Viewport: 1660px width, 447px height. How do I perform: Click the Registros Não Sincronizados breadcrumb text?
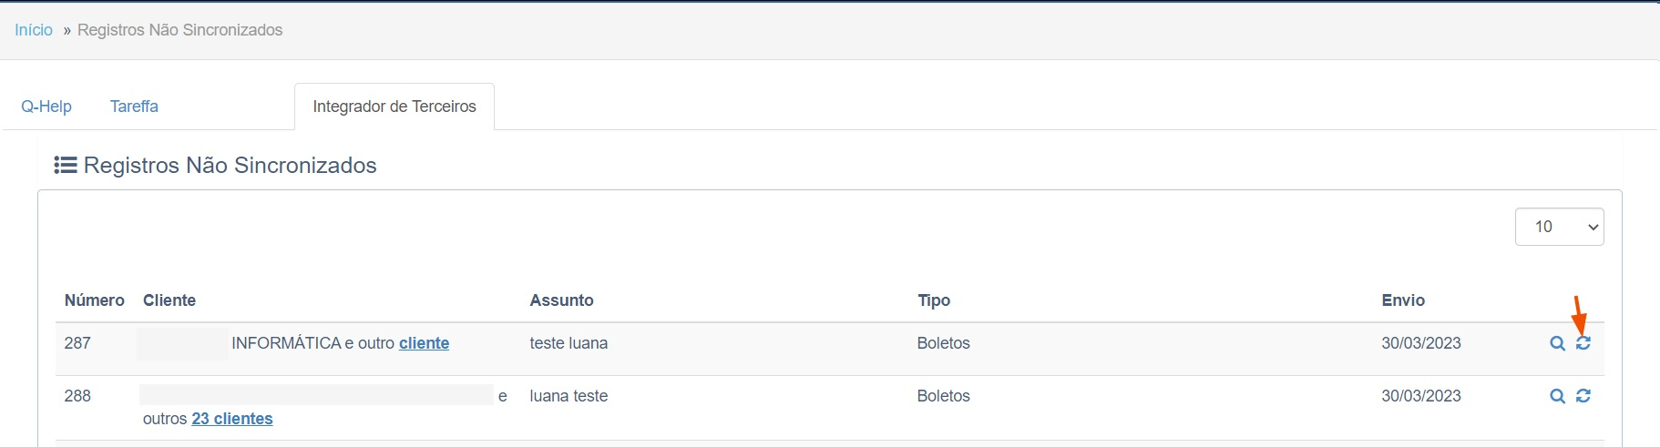point(180,30)
